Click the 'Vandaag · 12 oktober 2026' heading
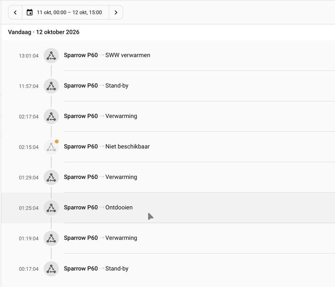 click(x=44, y=32)
